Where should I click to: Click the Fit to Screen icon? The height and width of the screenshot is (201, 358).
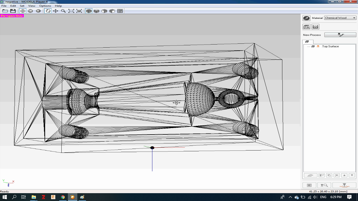pyautogui.click(x=71, y=11)
